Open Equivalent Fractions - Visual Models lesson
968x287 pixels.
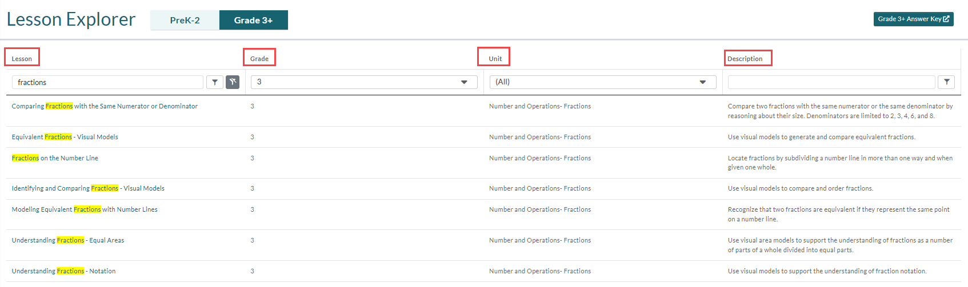tap(65, 137)
